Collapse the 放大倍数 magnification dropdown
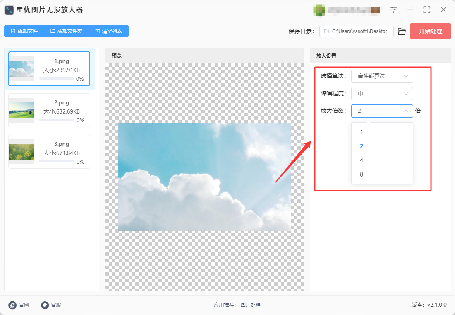The image size is (455, 315). click(382, 111)
